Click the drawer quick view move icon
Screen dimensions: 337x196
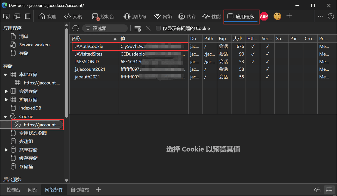[317, 190]
